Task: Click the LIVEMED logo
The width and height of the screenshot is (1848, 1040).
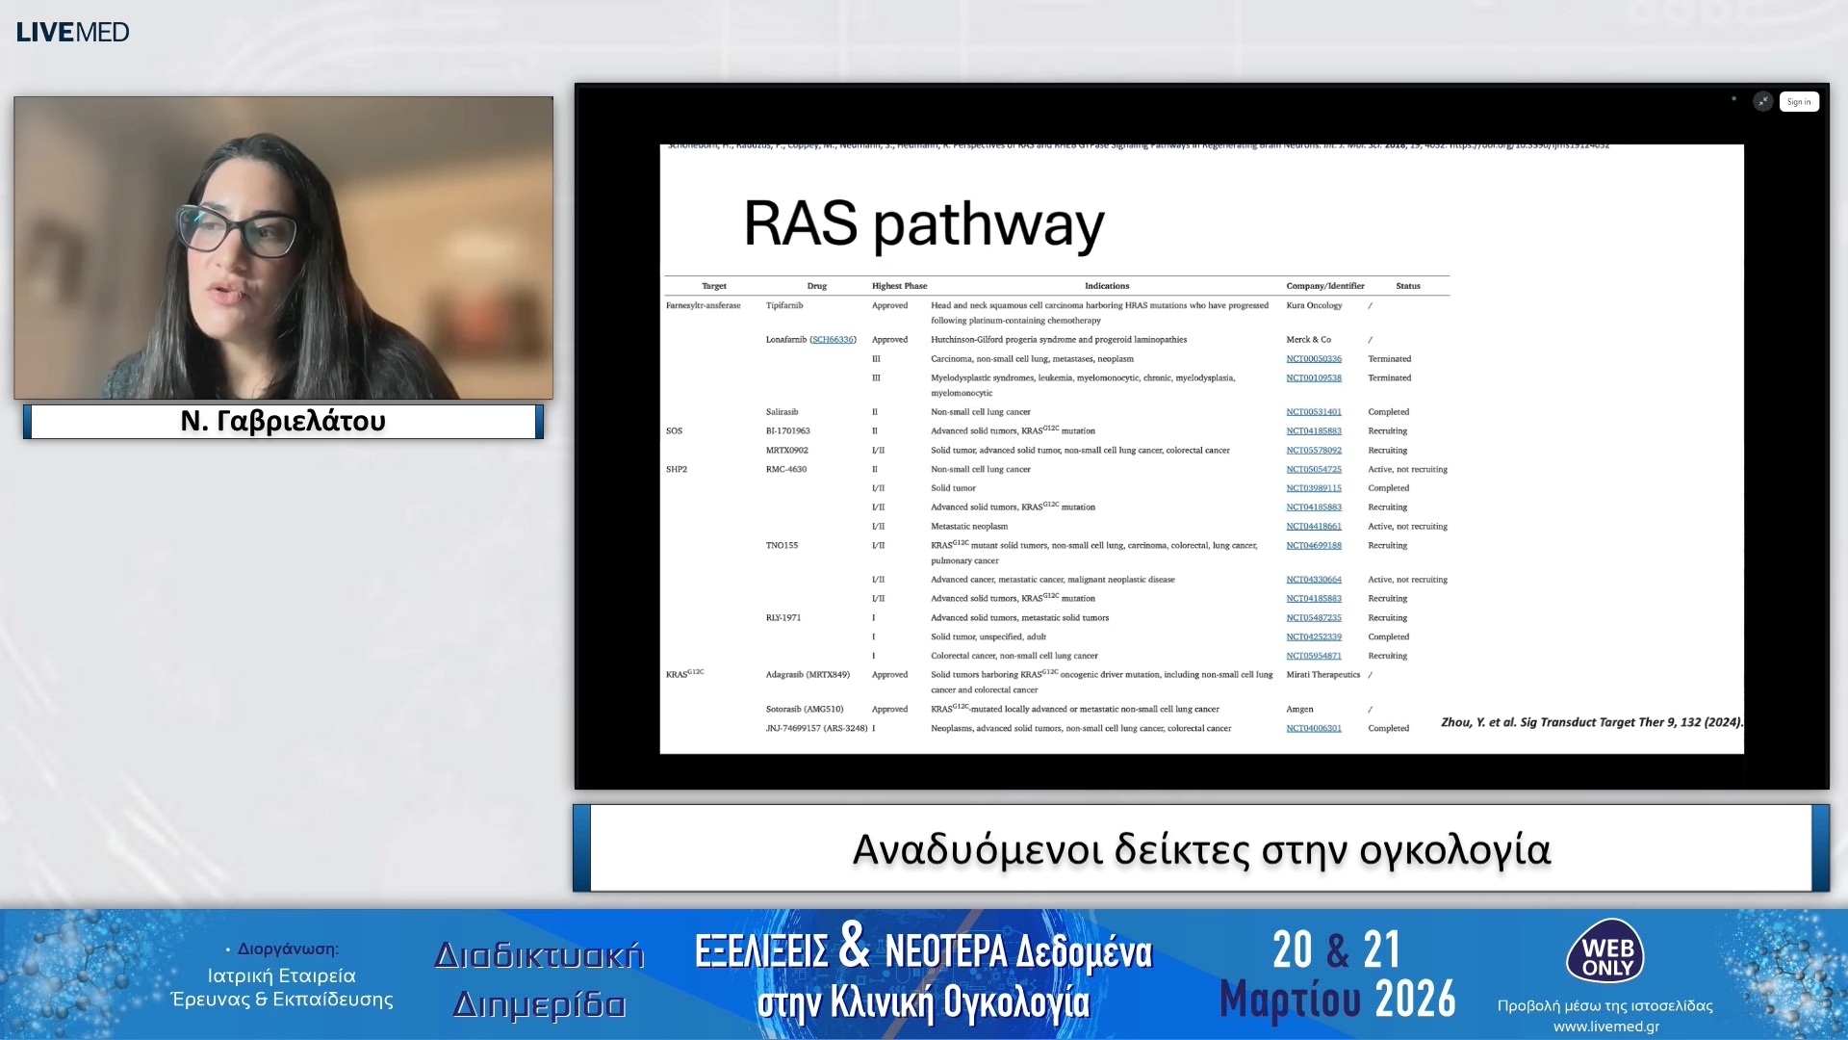Action: [x=72, y=32]
